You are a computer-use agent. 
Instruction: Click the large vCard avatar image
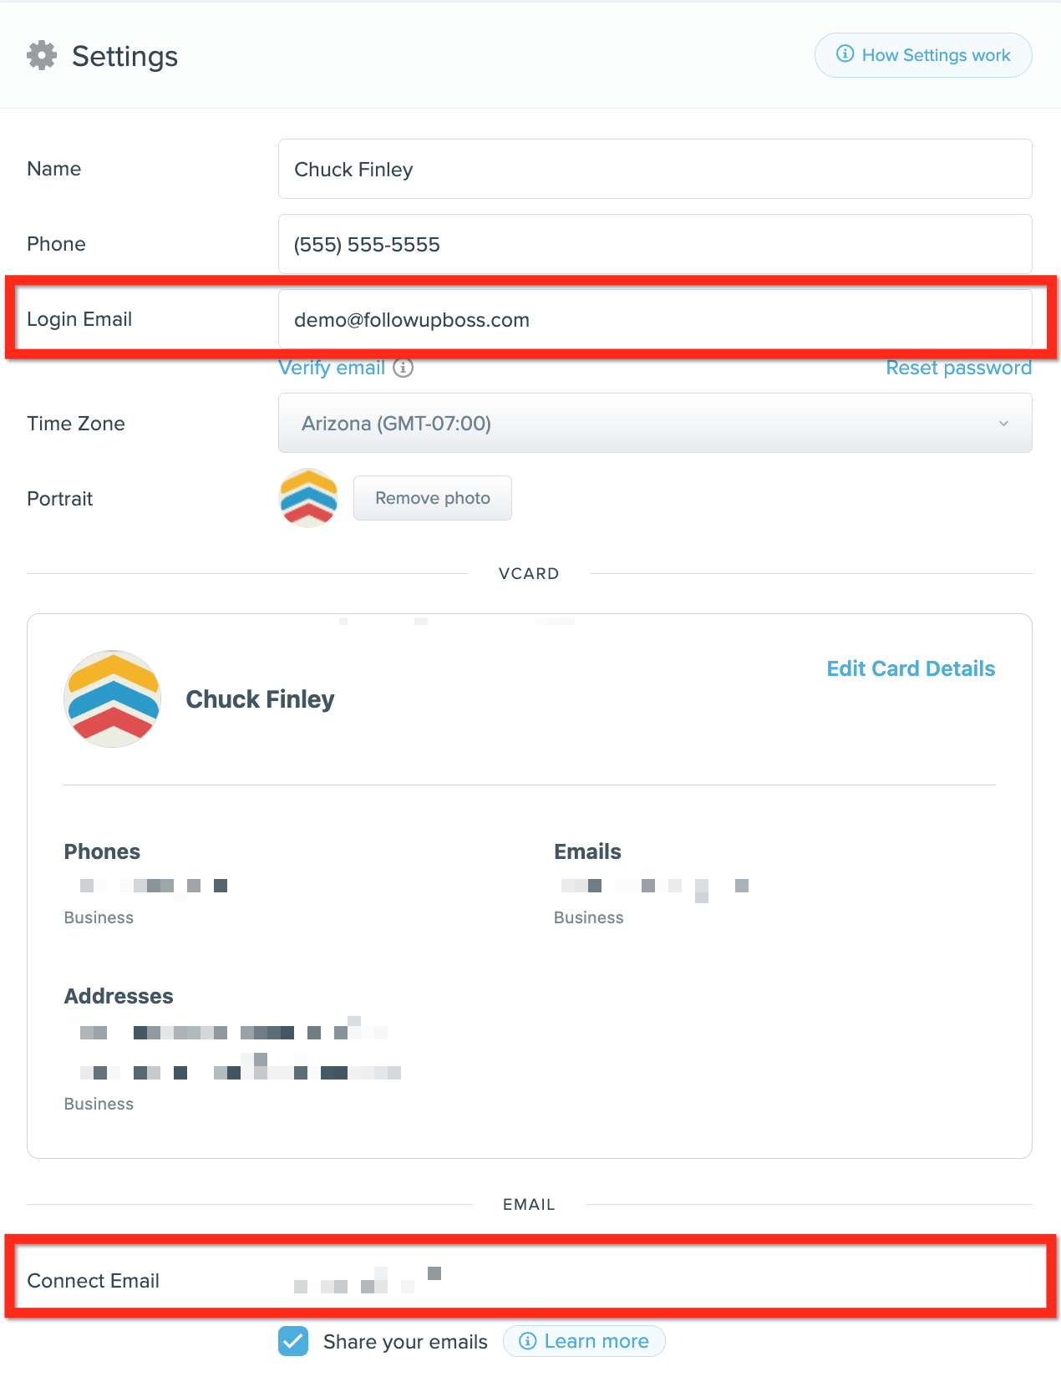click(x=113, y=699)
